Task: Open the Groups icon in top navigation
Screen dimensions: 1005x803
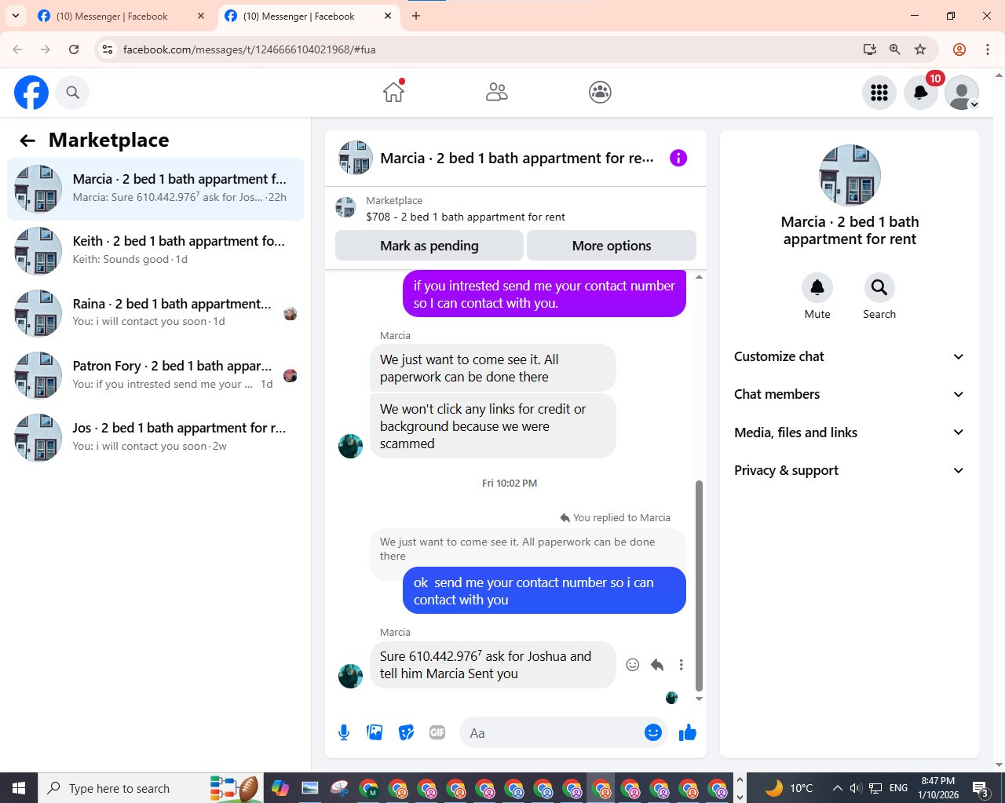Action: click(x=600, y=93)
